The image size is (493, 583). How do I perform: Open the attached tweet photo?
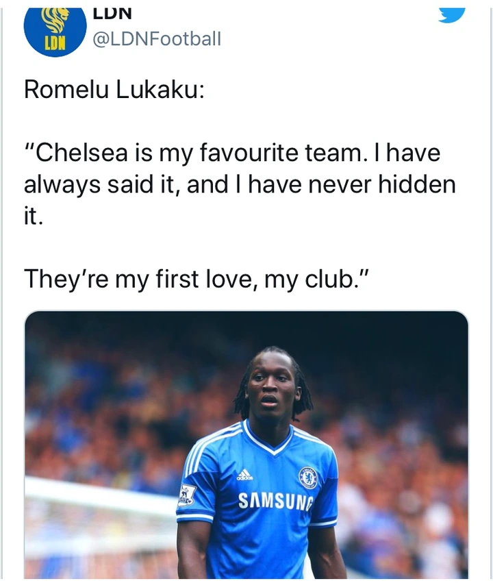pyautogui.click(x=246, y=445)
